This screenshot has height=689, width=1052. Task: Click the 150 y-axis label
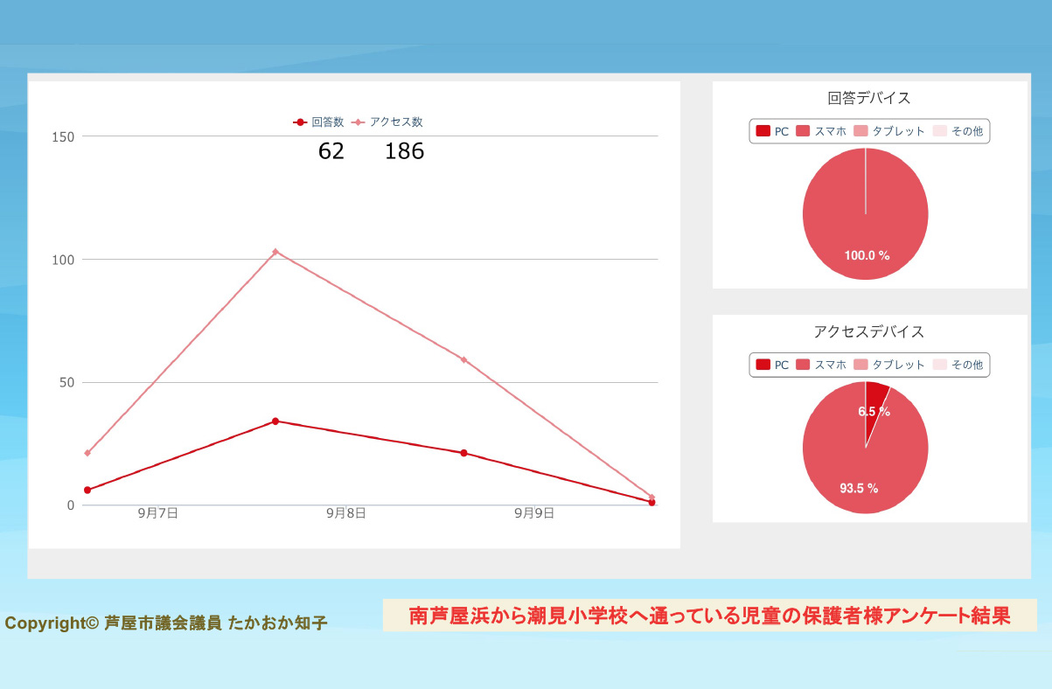click(65, 136)
